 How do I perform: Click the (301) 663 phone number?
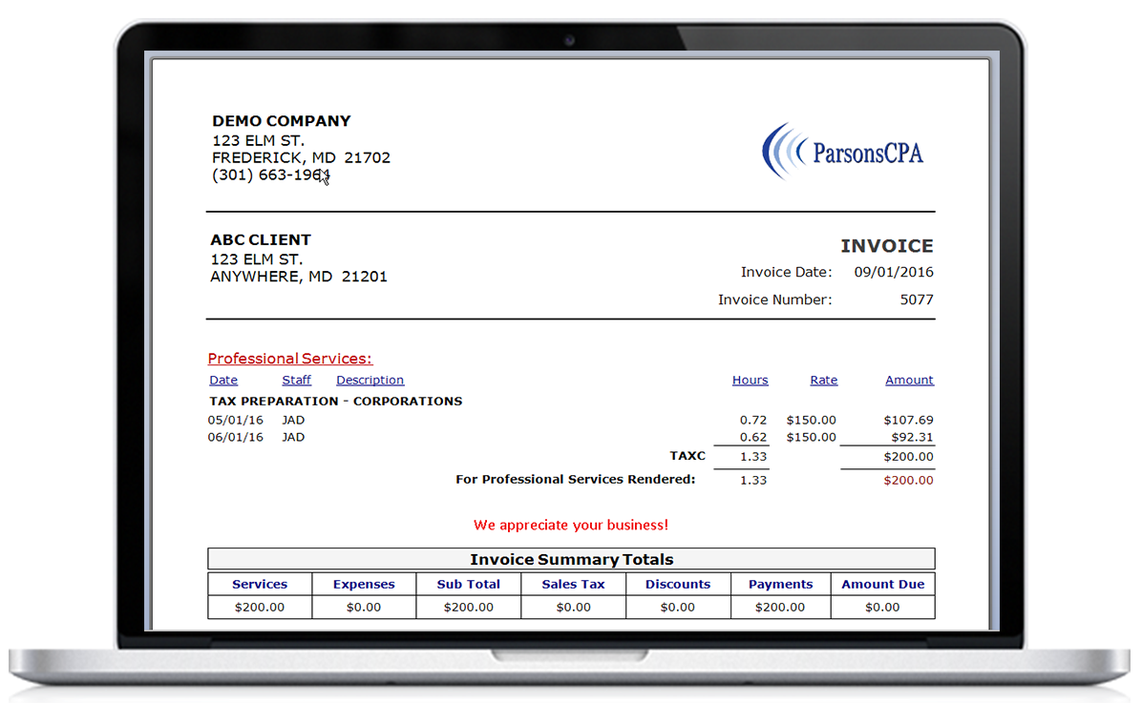click(x=271, y=176)
